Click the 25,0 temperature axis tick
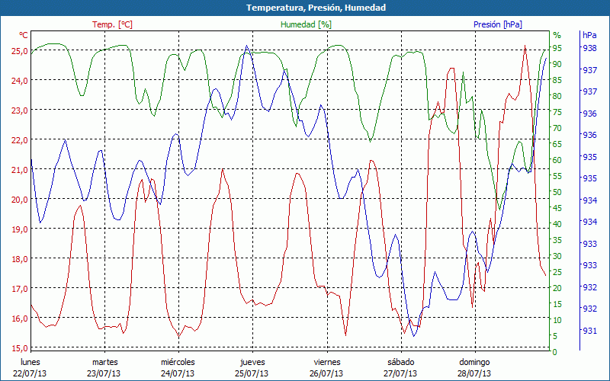This screenshot has width=610, height=381. point(19,50)
